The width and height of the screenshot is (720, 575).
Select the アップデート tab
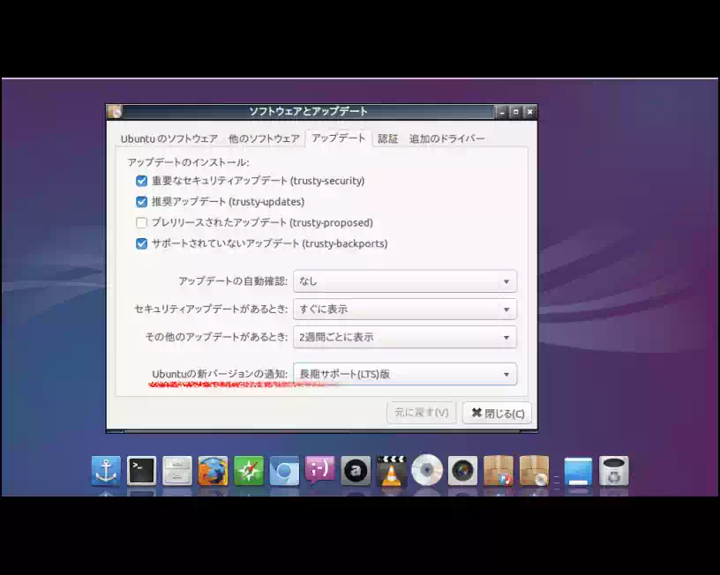point(339,138)
